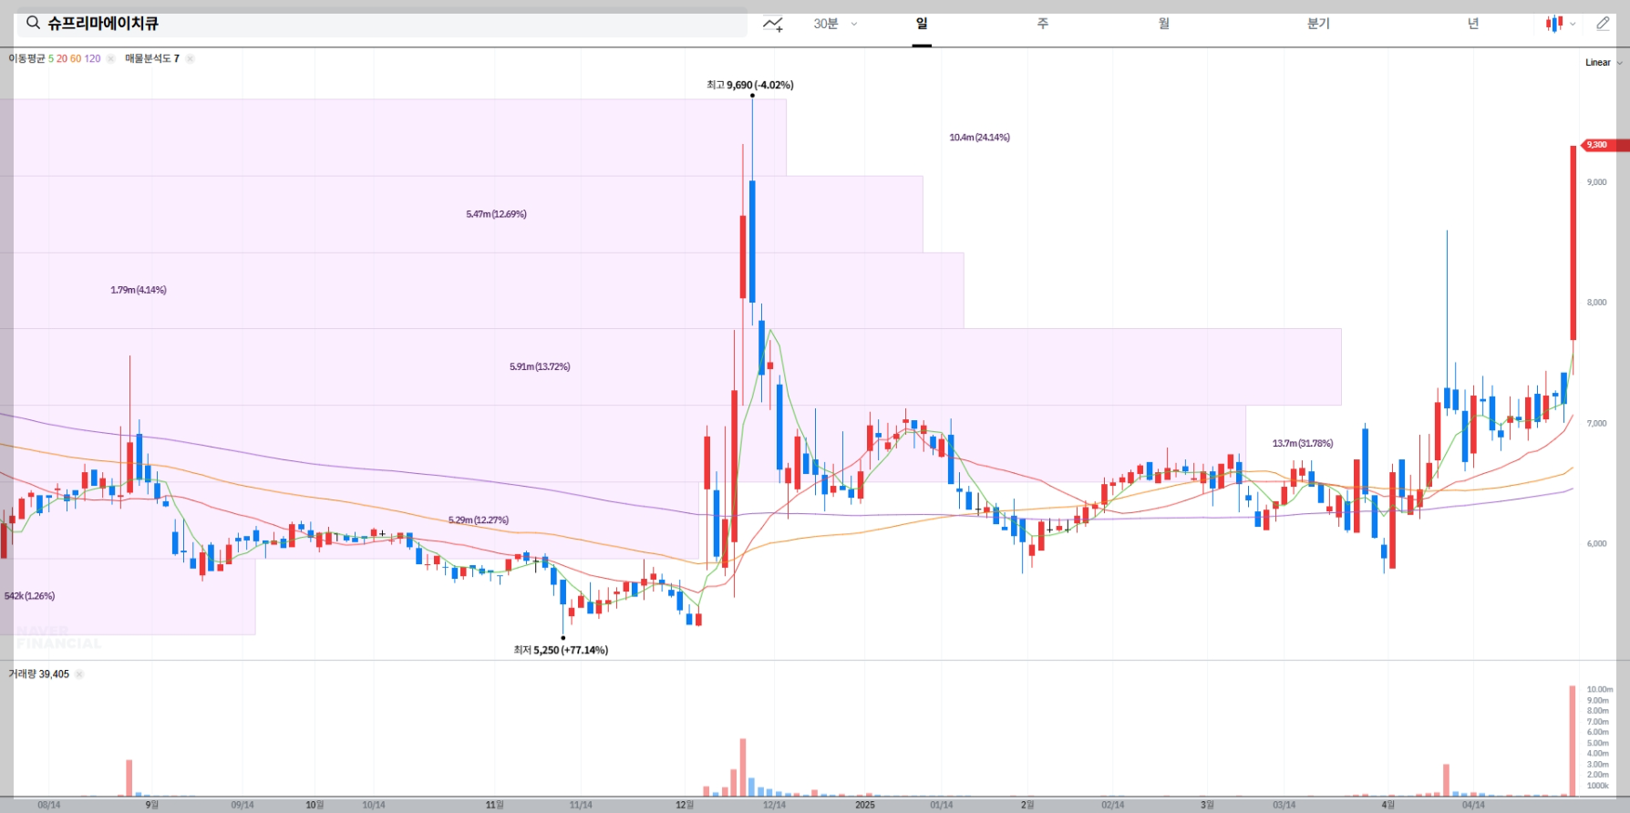
Task: Click the 5.00m volume axis label
Action: [x=1597, y=743]
